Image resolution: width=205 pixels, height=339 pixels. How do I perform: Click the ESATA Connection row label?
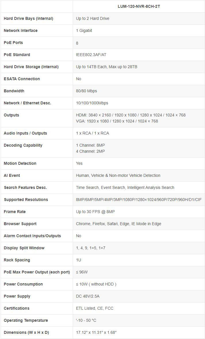pos(22,79)
